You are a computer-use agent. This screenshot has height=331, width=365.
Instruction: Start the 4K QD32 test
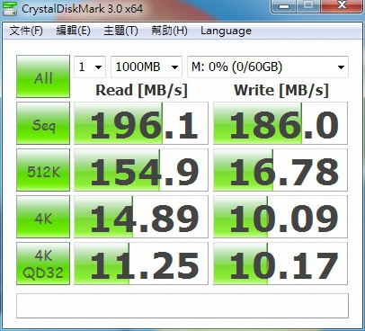43,264
